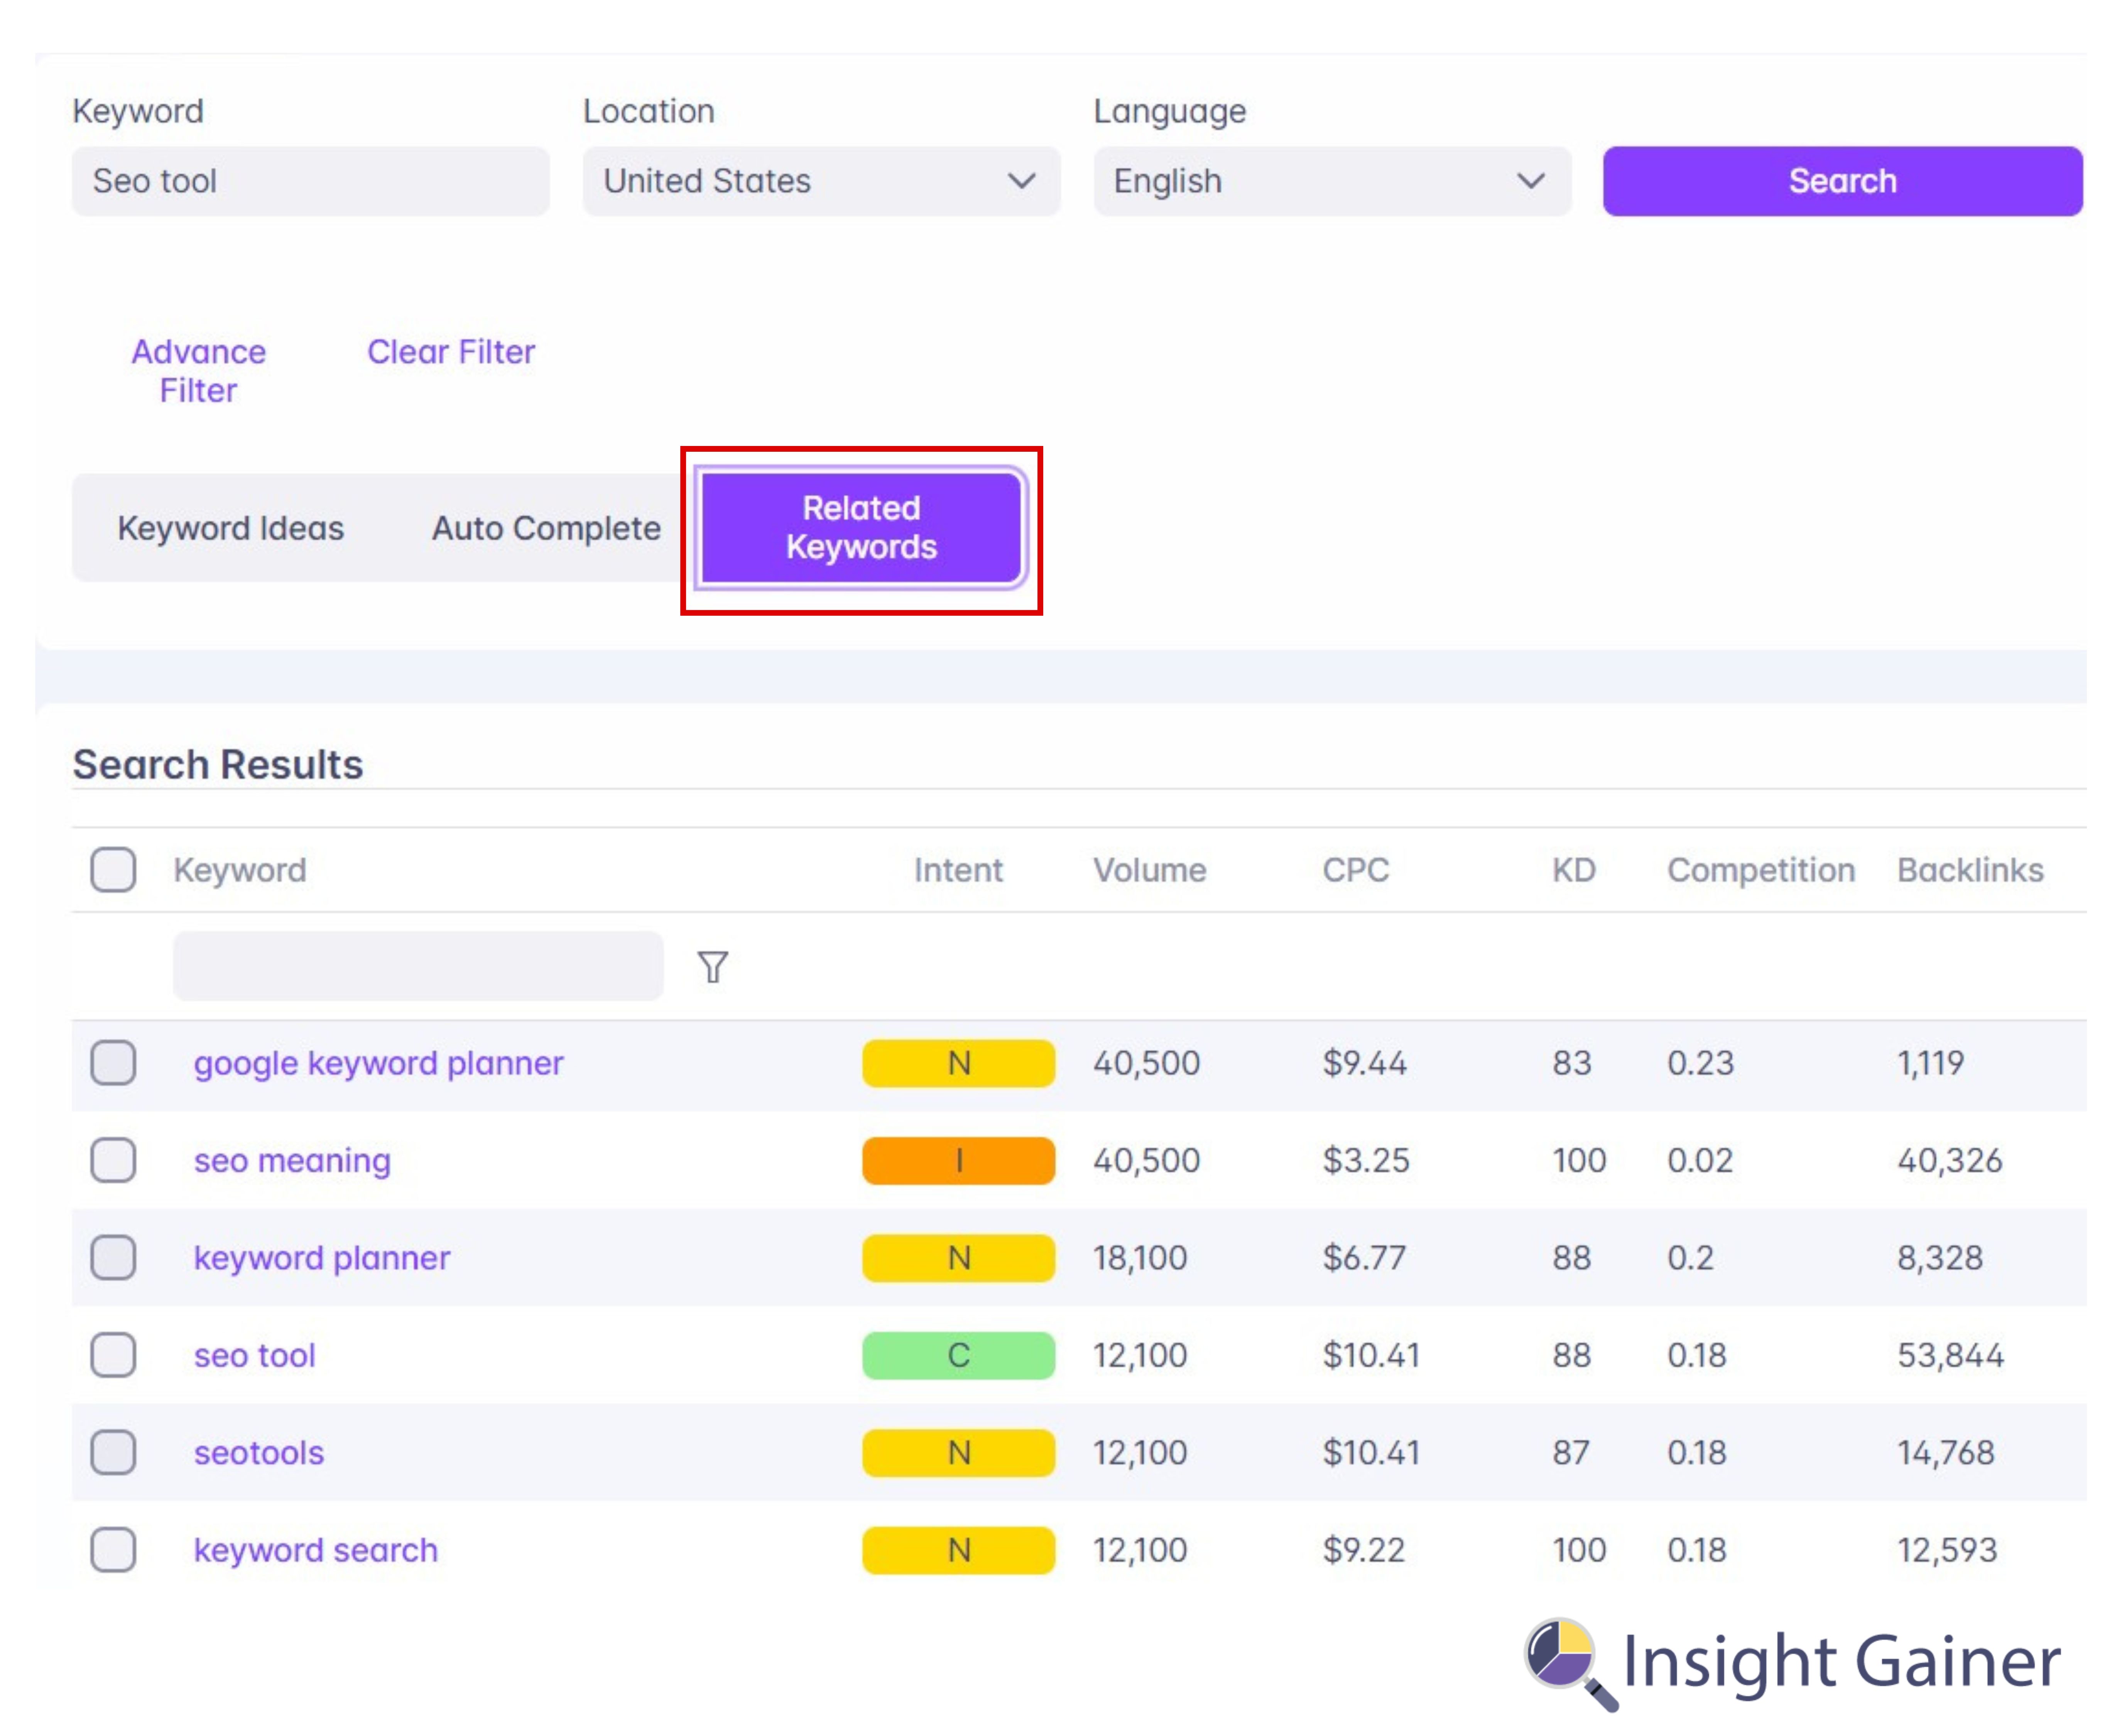Click the Keyword column header
2122x1736 pixels.
(x=240, y=870)
